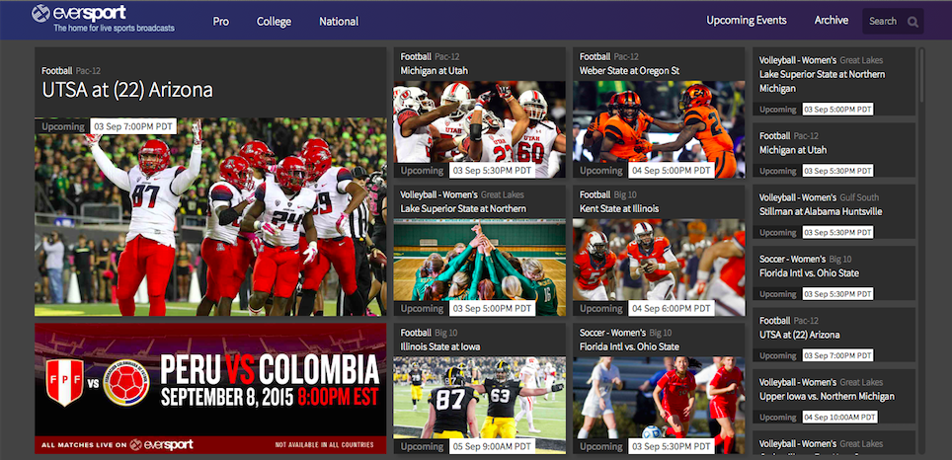Click '04 Sep 6:00PM PDT' on Illinois card
This screenshot has width=952, height=460.
pyautogui.click(x=672, y=308)
